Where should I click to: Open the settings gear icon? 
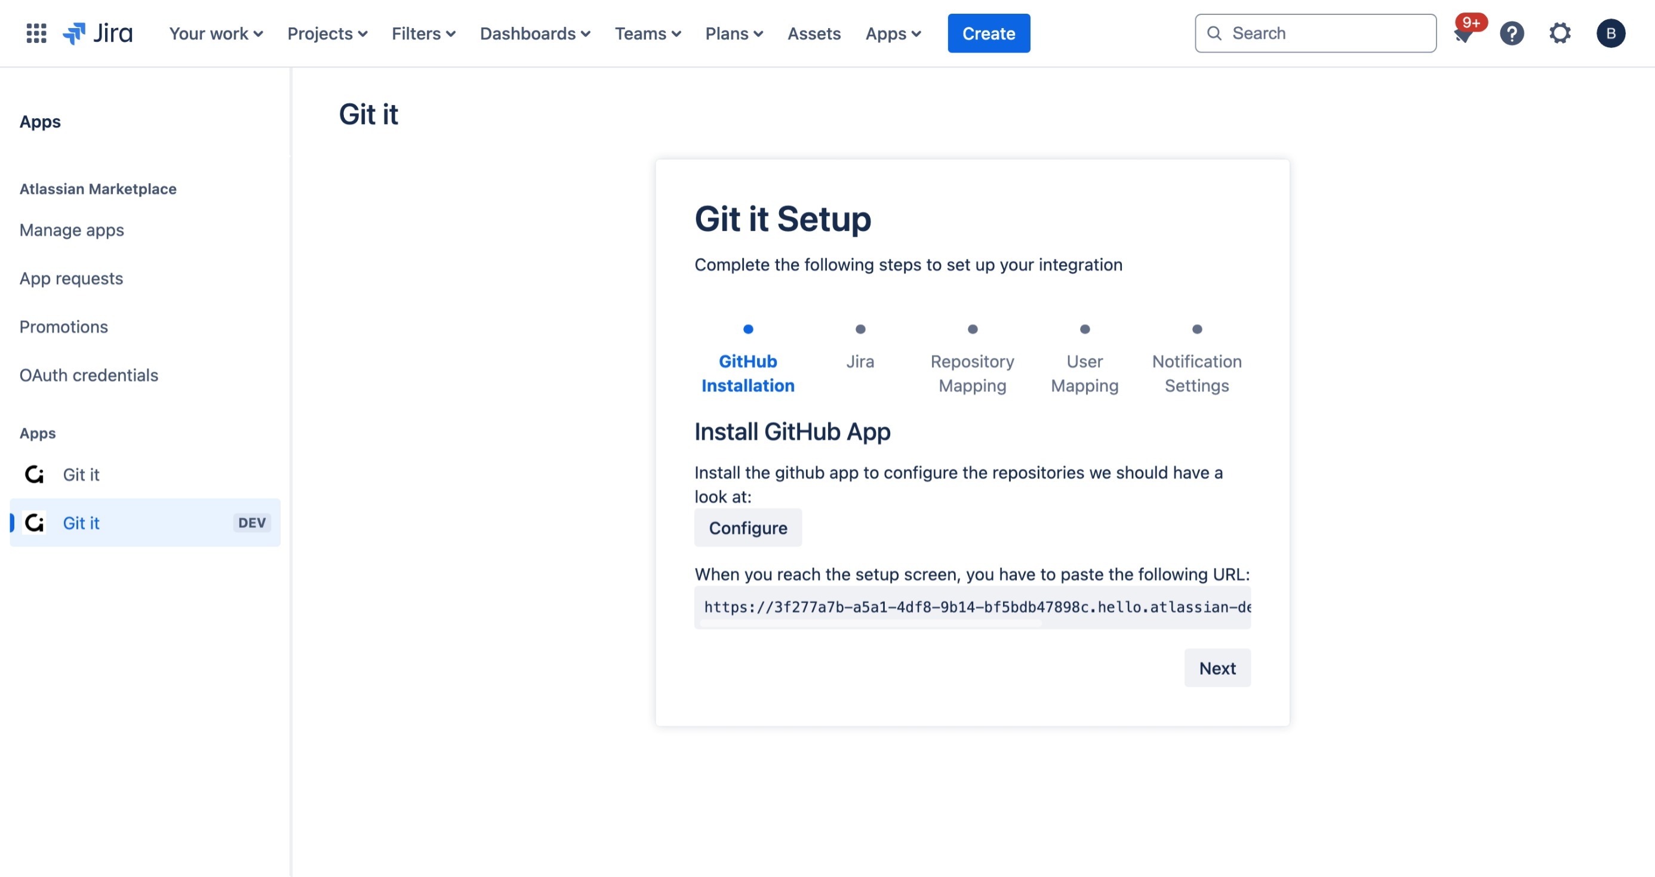(x=1560, y=33)
